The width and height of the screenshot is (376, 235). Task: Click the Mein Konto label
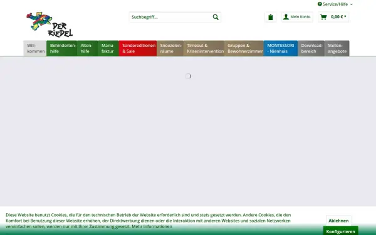click(x=300, y=17)
